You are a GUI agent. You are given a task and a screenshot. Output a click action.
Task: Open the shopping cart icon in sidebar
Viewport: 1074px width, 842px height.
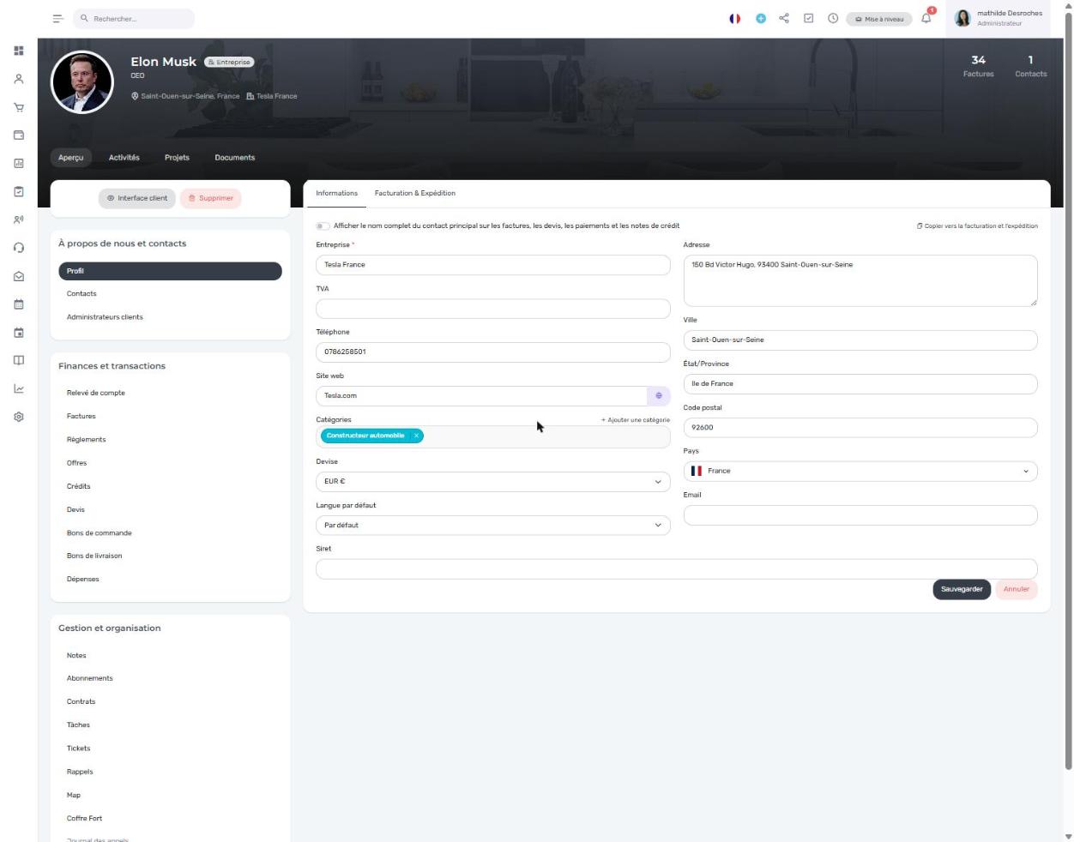click(19, 107)
